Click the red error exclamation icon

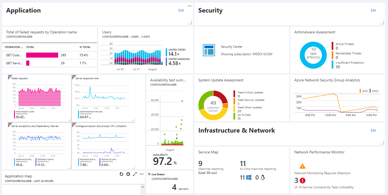(302, 181)
